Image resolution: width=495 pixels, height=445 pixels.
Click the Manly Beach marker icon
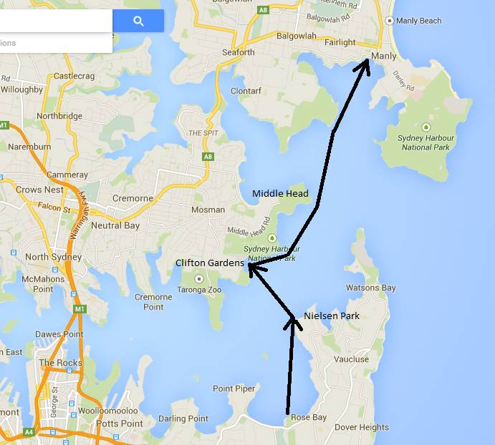click(x=389, y=21)
